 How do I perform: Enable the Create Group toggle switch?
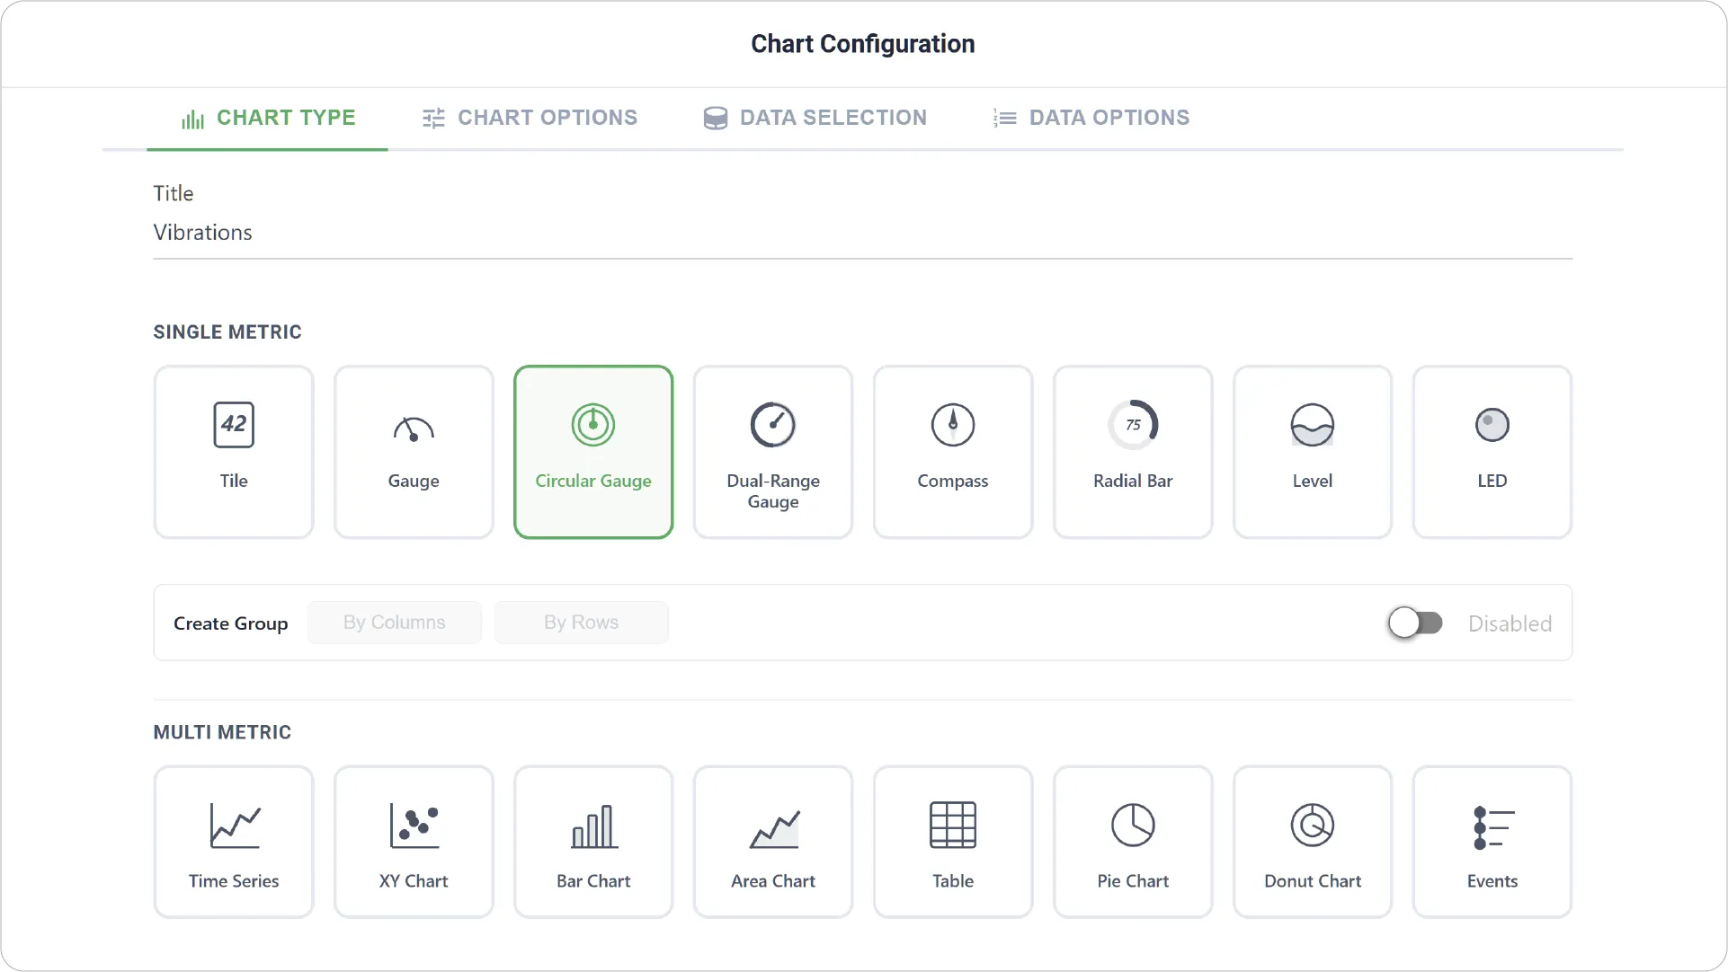pyautogui.click(x=1415, y=623)
